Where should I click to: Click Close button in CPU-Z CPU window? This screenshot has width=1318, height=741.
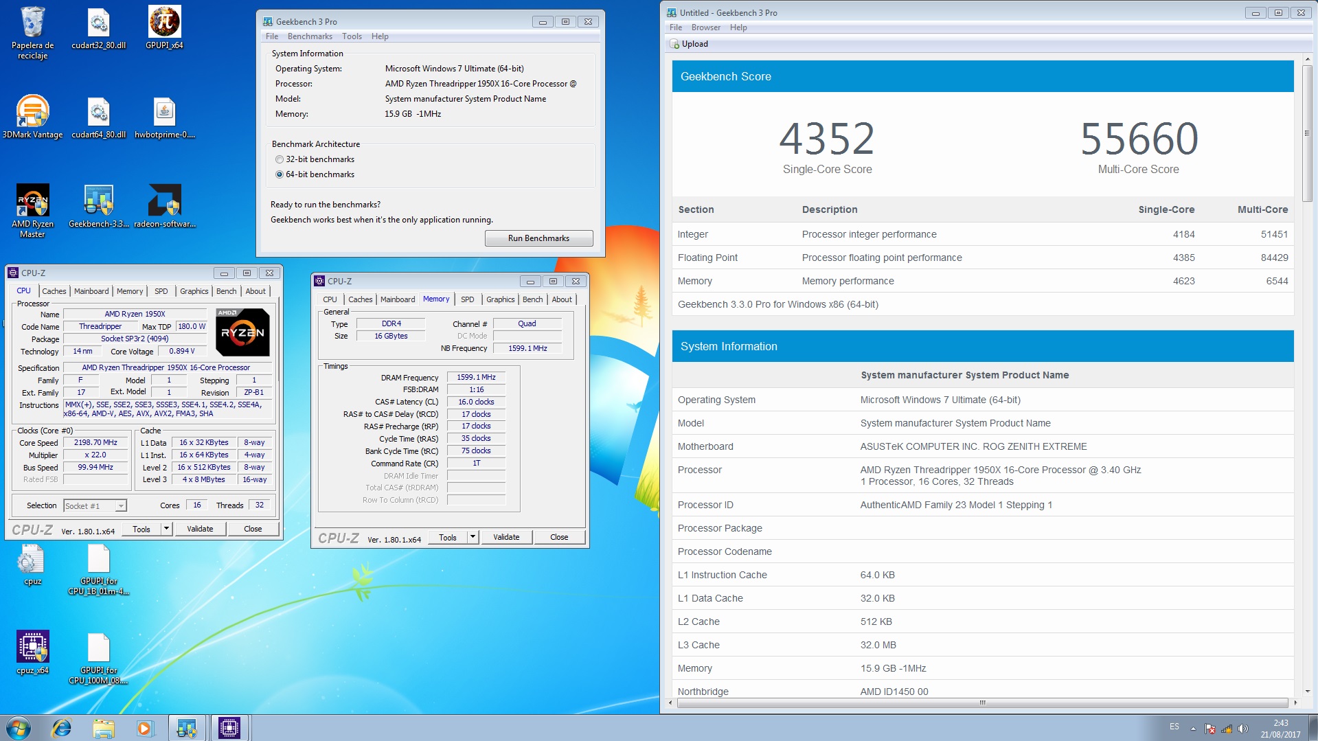point(253,529)
